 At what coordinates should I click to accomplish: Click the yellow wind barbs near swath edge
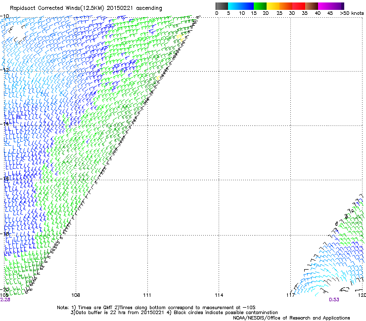pos(180,38)
